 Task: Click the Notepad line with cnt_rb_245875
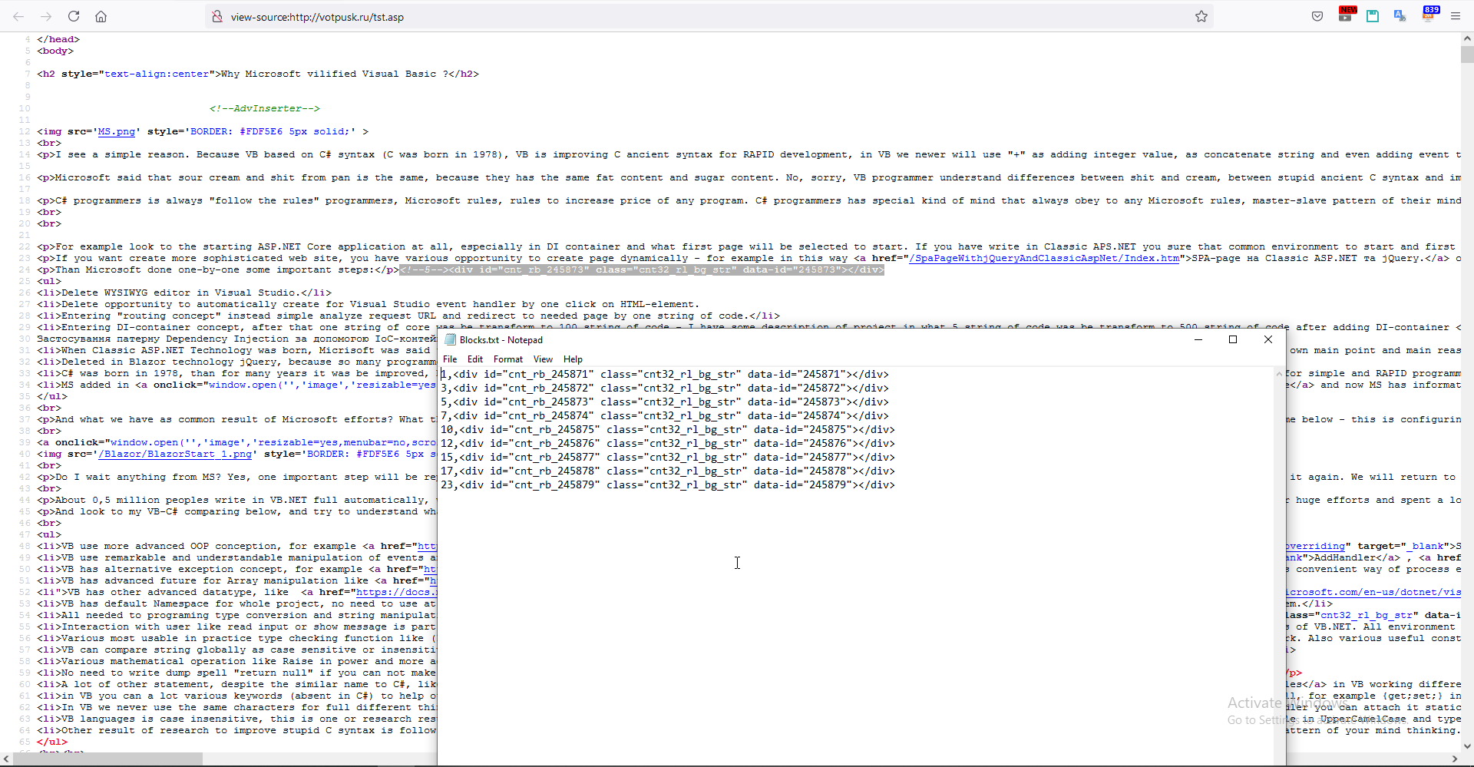tap(668, 430)
